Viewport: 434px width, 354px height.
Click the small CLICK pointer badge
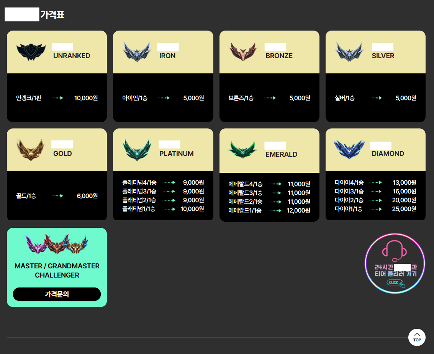[396, 283]
